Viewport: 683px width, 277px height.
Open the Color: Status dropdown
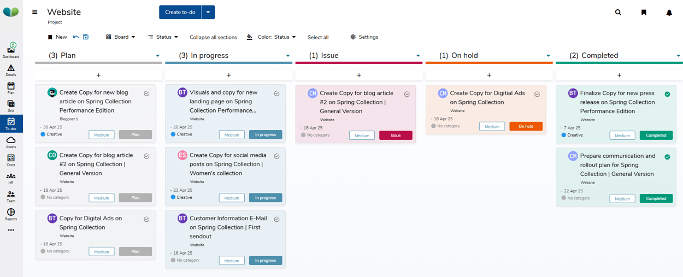point(272,37)
